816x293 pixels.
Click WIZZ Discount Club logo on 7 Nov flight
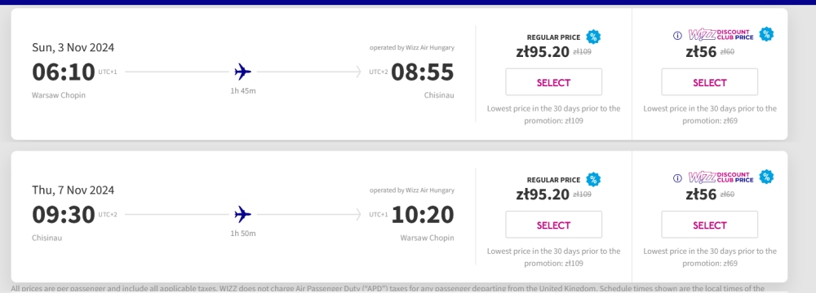[x=721, y=177]
